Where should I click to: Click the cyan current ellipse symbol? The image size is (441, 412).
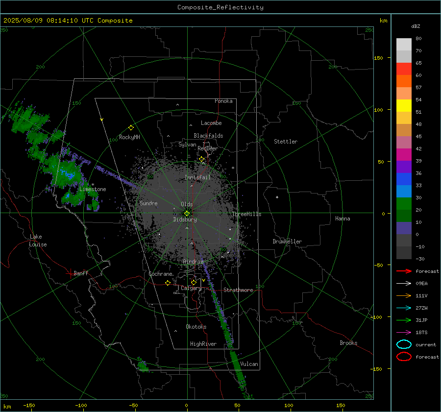point(404,344)
